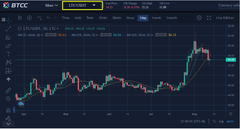Open the timezone clock 21:50:41 (UTC+8)

[192, 121]
